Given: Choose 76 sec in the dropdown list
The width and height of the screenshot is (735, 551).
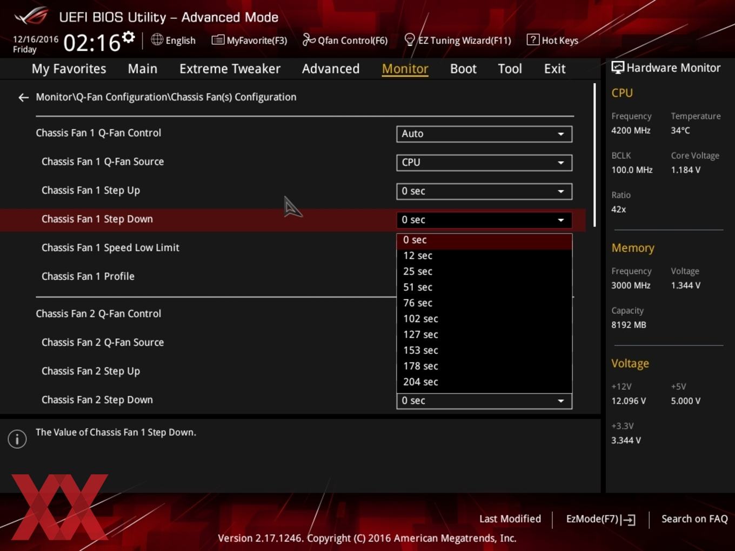Looking at the screenshot, I should (484, 303).
